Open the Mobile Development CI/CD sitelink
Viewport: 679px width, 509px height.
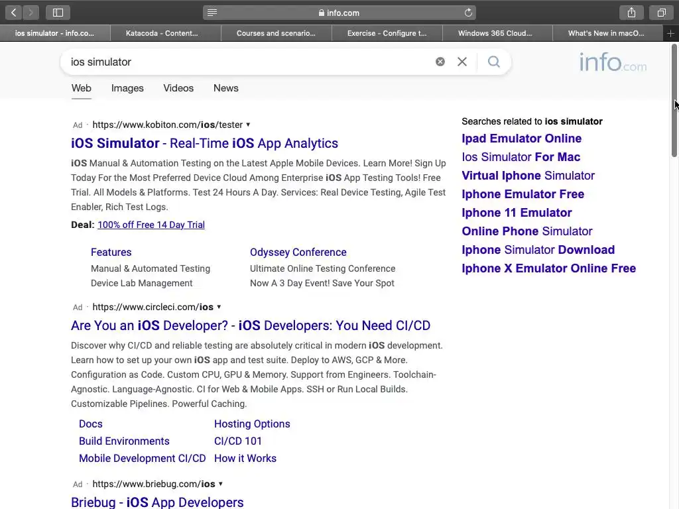(143, 459)
